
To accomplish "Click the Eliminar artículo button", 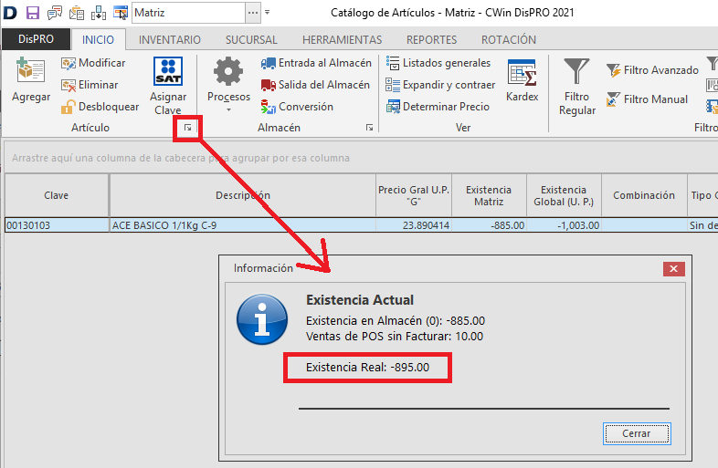I will pyautogui.click(x=90, y=85).
